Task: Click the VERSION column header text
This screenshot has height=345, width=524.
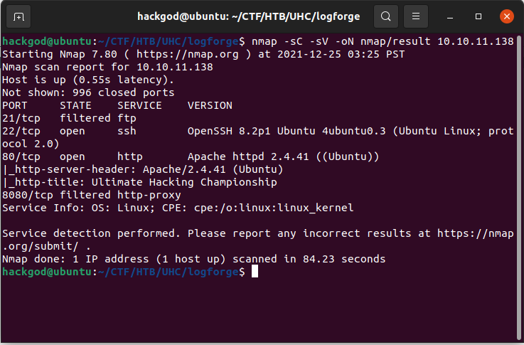Action: coord(210,105)
